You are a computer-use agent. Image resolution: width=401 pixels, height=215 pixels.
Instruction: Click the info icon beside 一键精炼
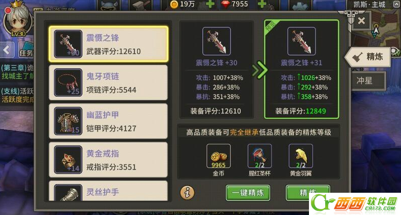click(187, 193)
